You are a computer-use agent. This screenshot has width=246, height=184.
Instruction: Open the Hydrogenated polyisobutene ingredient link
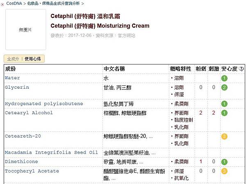(44, 103)
